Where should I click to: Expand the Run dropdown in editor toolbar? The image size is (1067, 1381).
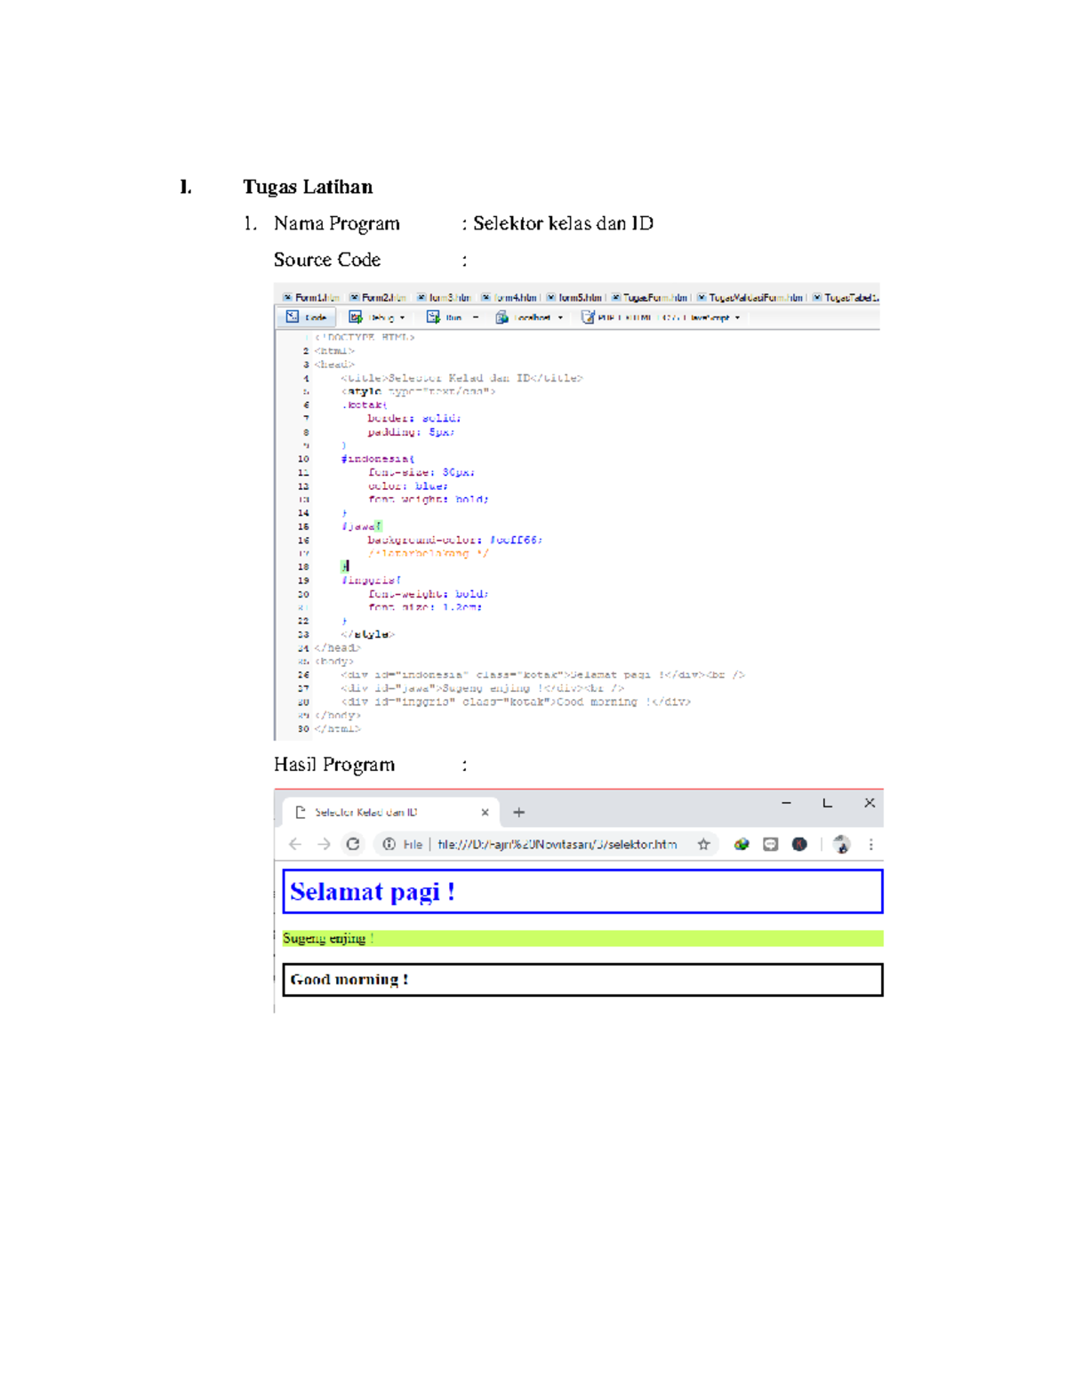click(475, 317)
